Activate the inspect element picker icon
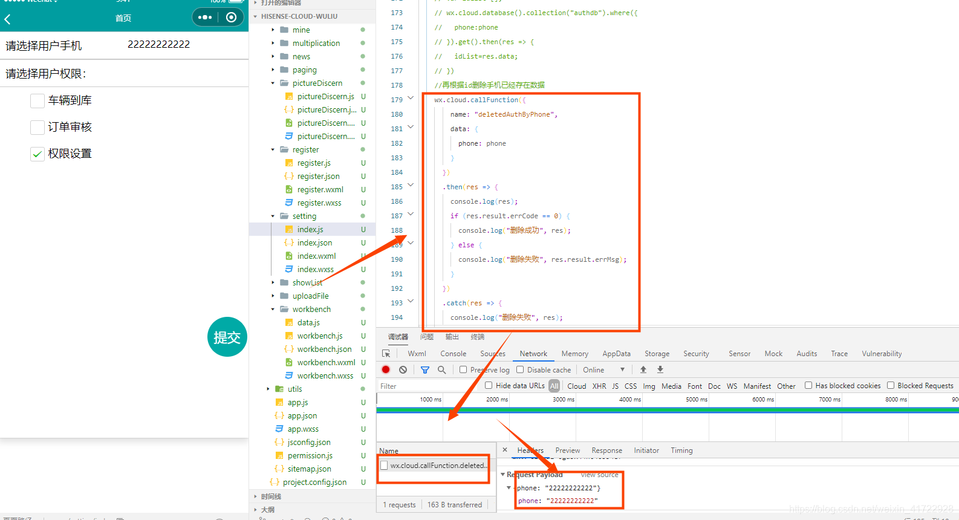 (386, 354)
